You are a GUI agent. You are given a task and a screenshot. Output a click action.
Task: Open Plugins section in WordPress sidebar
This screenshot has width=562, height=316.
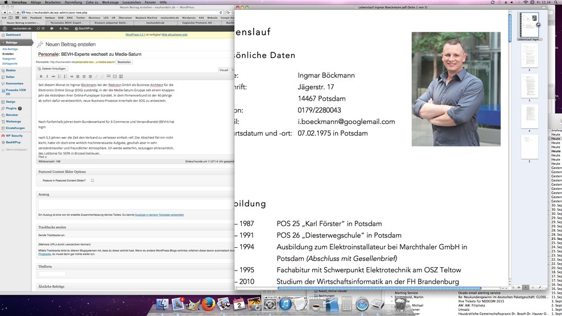pyautogui.click(x=11, y=108)
